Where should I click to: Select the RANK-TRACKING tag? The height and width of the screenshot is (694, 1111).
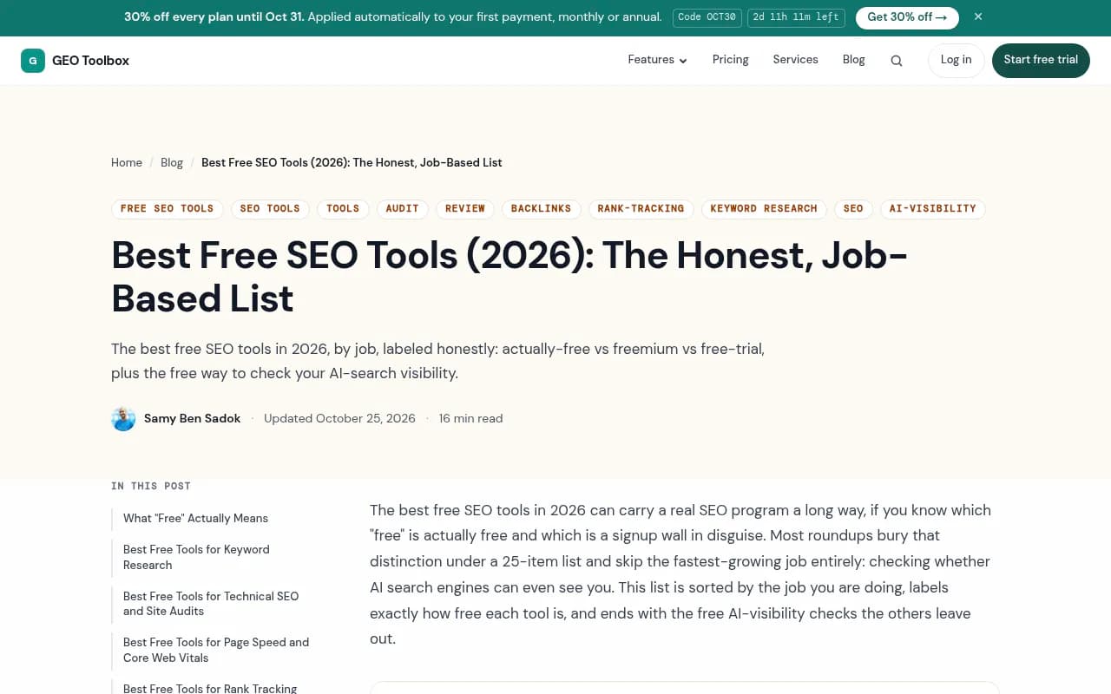pyautogui.click(x=641, y=209)
